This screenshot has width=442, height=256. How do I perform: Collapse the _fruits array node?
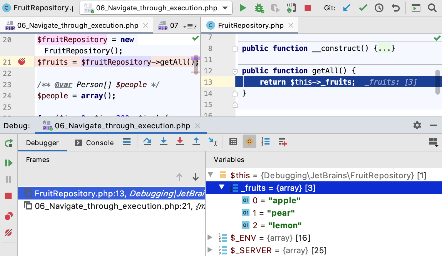[222, 187]
